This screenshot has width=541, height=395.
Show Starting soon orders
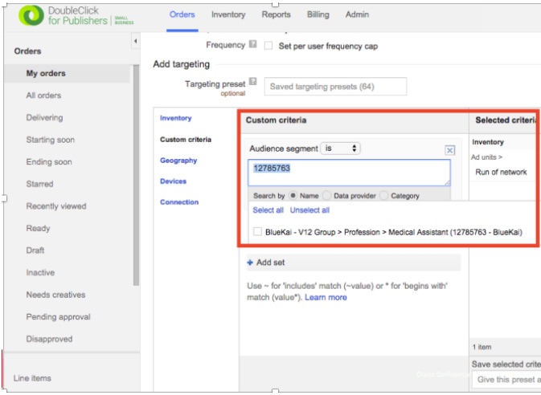click(51, 140)
